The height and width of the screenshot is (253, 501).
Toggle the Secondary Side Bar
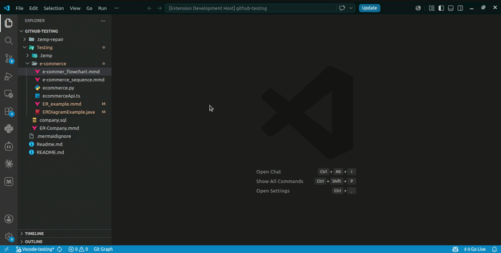tap(460, 8)
